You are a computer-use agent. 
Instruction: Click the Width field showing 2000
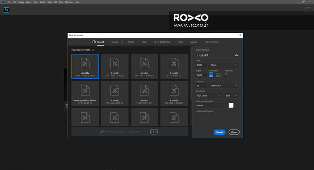[201, 65]
